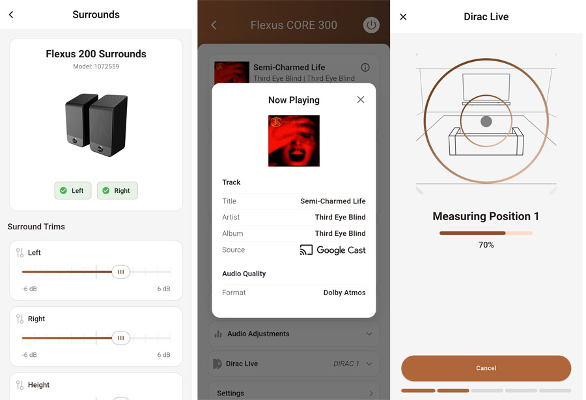The image size is (586, 400).
Task: Tap the Left surround status chip
Action: [73, 191]
